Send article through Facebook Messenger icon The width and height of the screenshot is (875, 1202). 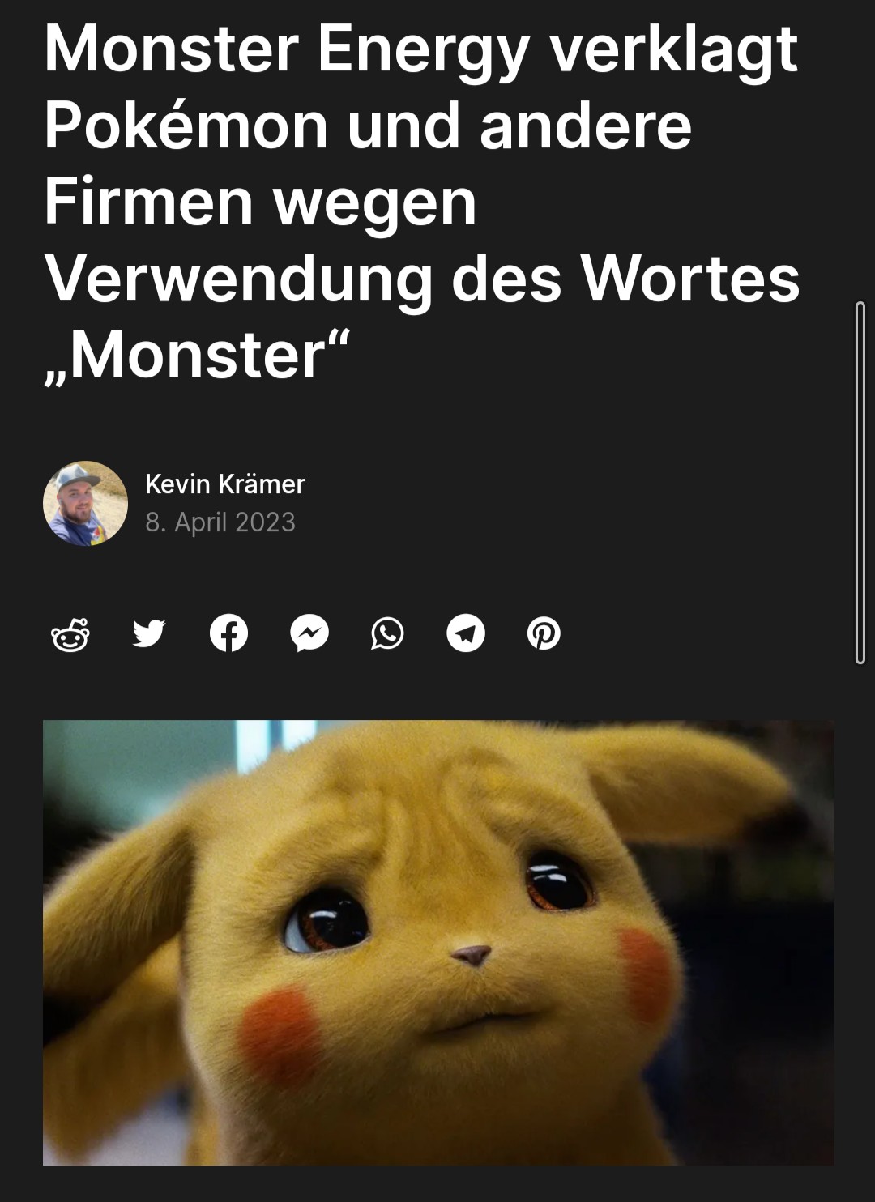(309, 633)
